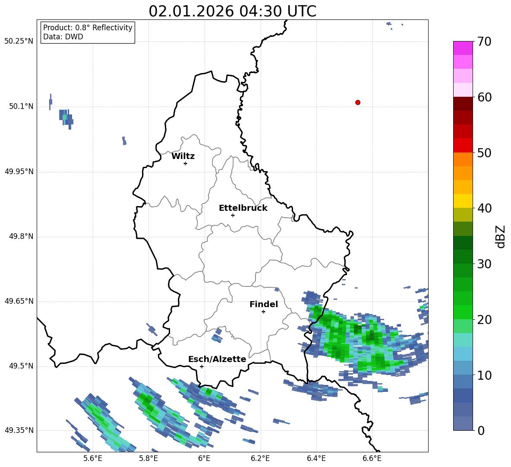Click the 50.1°N latitude label

[21, 107]
